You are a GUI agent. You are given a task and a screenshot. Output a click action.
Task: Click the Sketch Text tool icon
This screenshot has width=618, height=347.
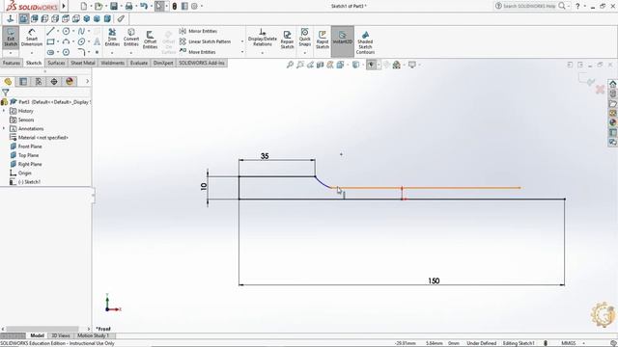(97, 41)
